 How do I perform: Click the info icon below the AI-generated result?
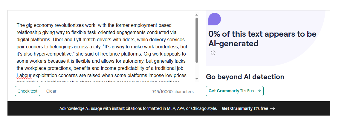pyautogui.click(x=213, y=53)
